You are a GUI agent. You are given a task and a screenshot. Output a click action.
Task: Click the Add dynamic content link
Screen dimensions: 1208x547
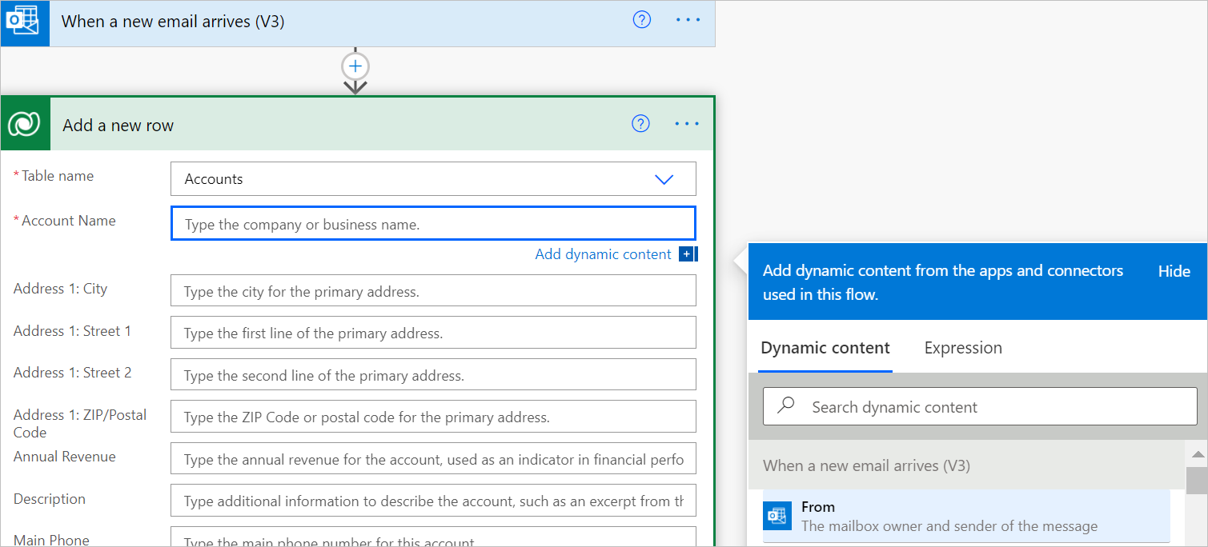tap(603, 254)
